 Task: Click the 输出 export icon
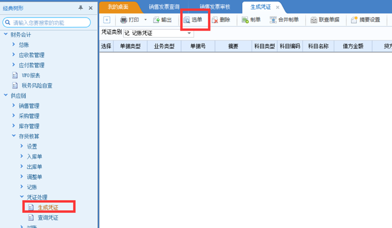pos(156,20)
